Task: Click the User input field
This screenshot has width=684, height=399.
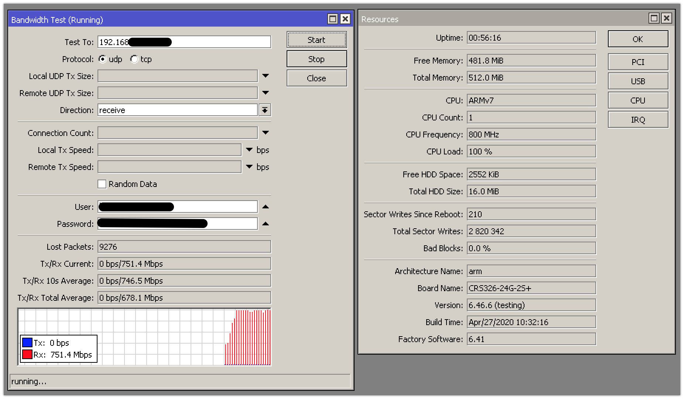Action: [x=178, y=207]
